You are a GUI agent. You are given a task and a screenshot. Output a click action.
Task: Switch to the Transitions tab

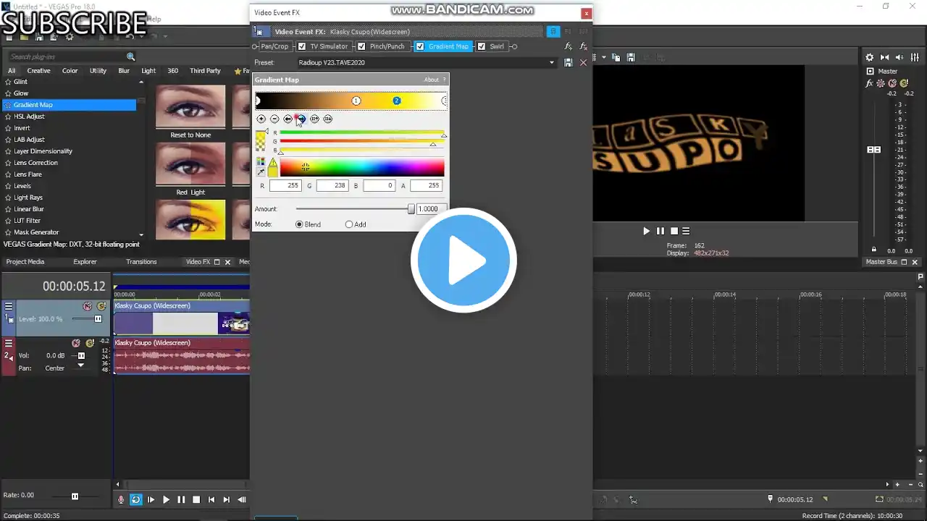(141, 262)
